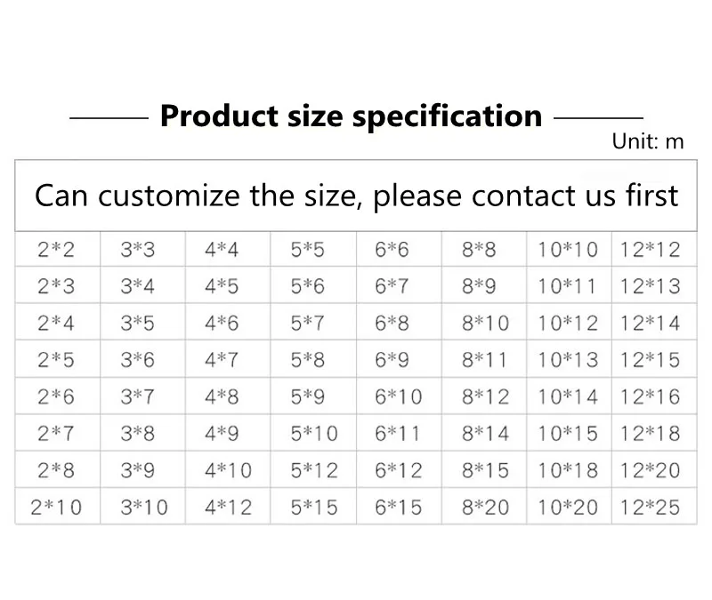This screenshot has width=712, height=600.
Task: Select the 3*5 size cell
Action: pyautogui.click(x=137, y=324)
